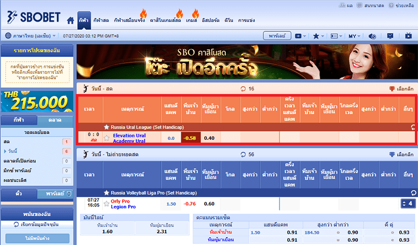Refresh the non-live section showing 56
Screen dimensions: 418x245
[243, 154]
